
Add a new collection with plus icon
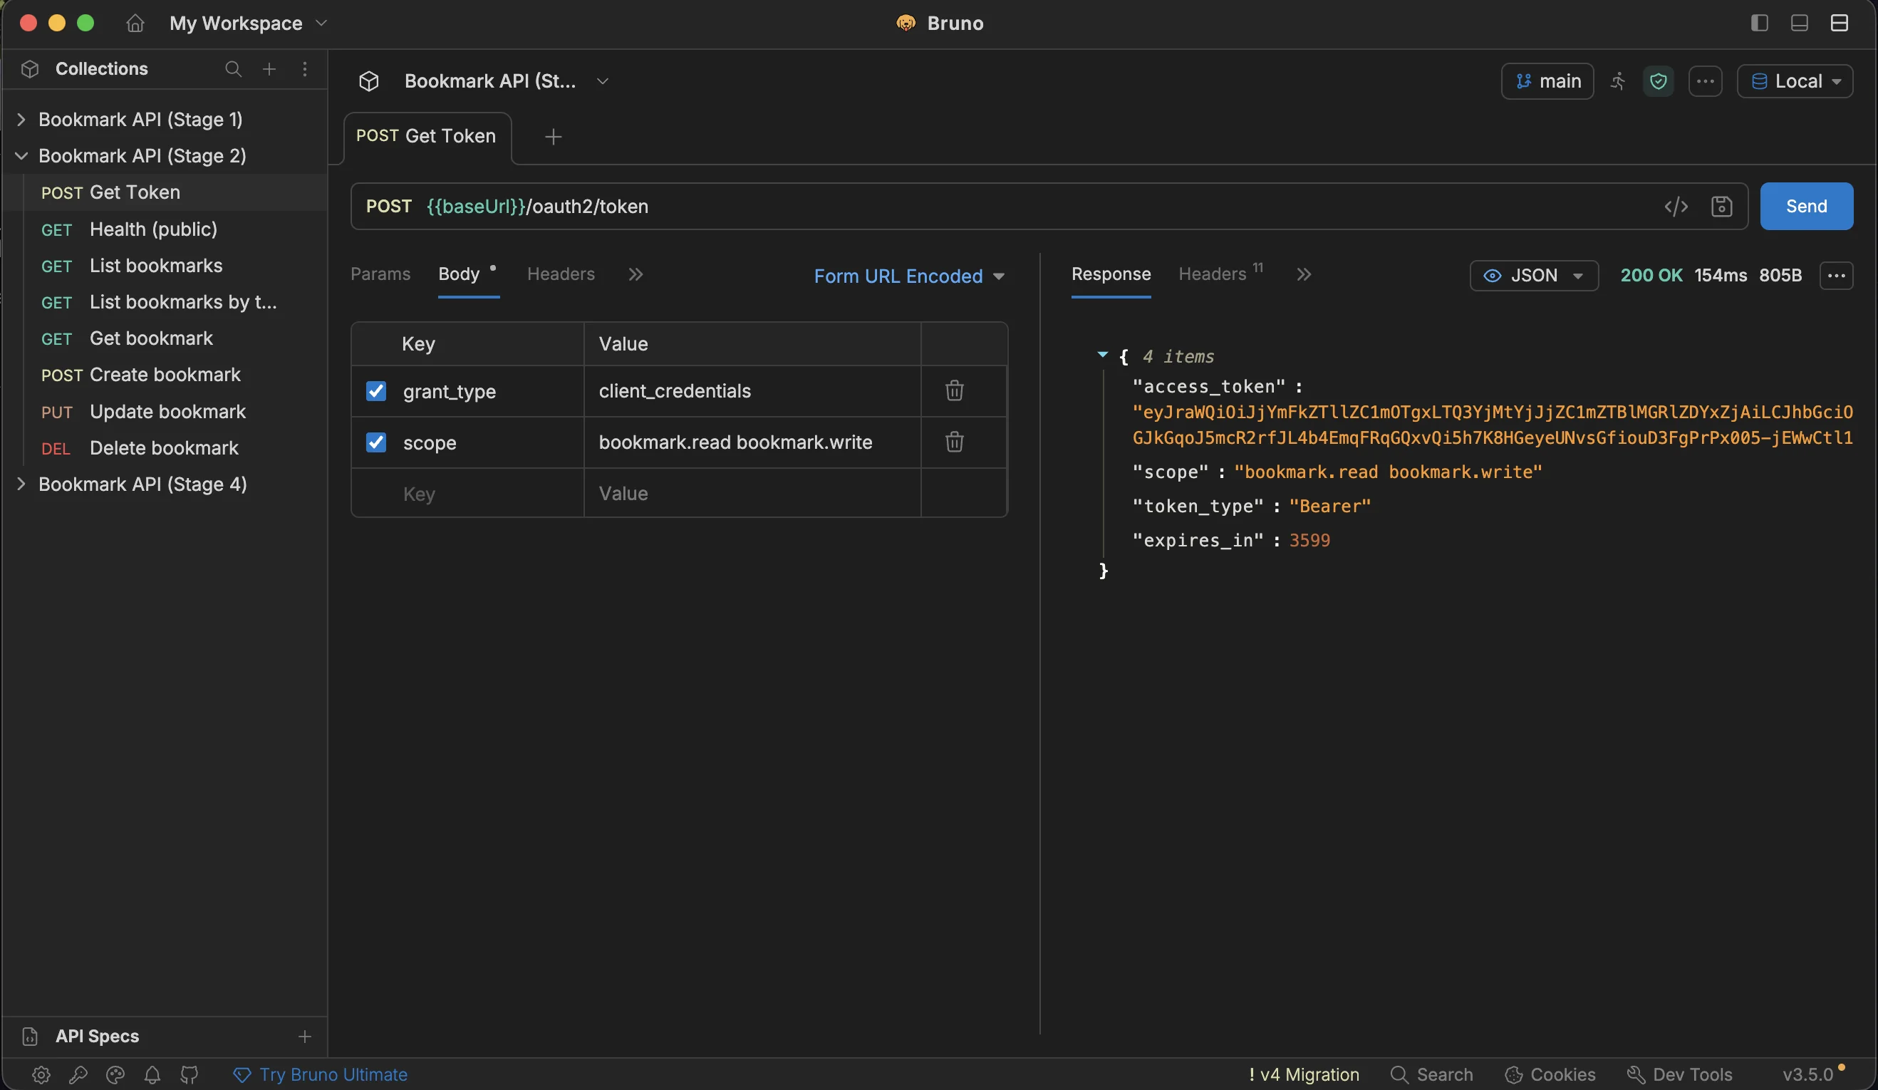pyautogui.click(x=269, y=68)
